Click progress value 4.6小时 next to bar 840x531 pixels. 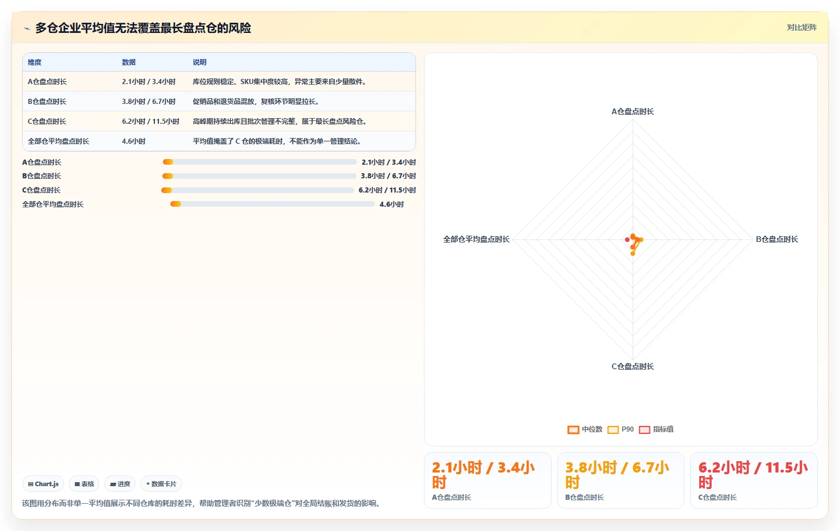392,204
